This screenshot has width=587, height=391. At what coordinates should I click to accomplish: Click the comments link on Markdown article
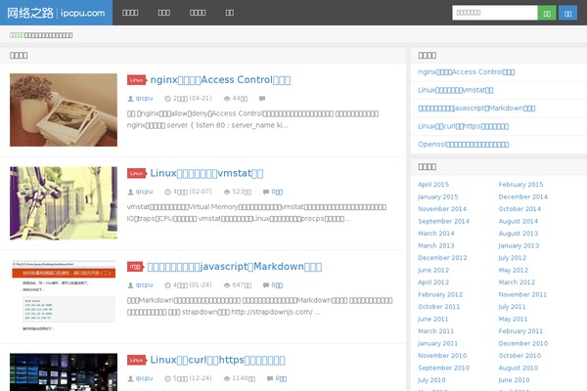(277, 285)
